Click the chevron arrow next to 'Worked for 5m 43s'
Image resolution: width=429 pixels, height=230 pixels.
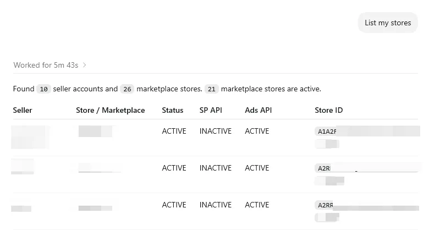pos(84,65)
